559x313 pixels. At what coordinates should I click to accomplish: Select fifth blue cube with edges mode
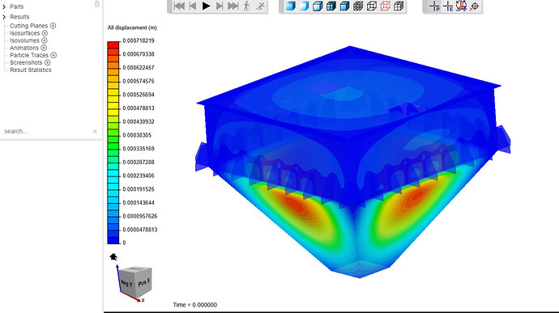[344, 6]
